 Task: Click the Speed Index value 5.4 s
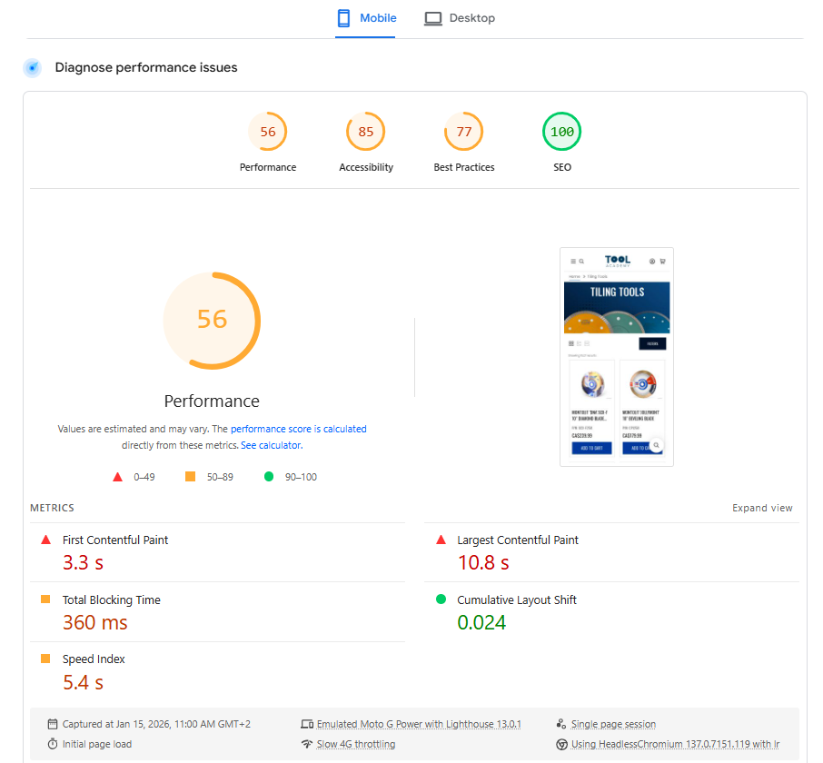coord(83,682)
